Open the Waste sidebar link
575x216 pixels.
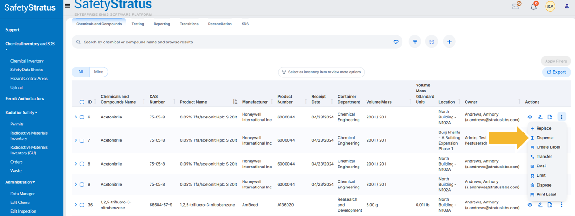[x=16, y=171]
